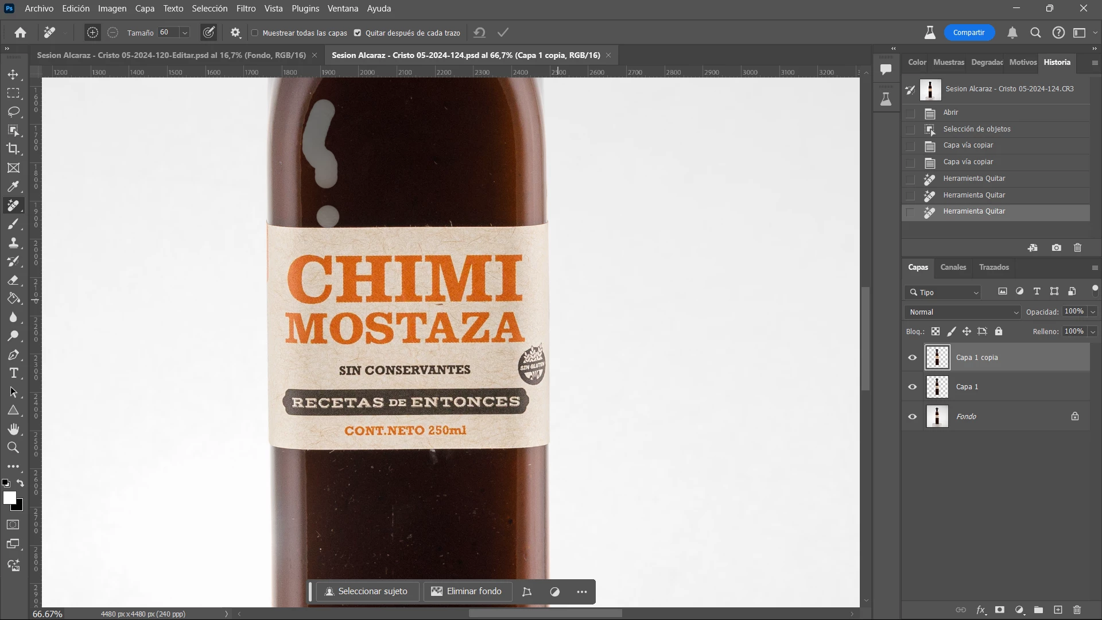1102x620 pixels.
Task: Open the Normal blend mode dropdown
Action: coord(964,312)
